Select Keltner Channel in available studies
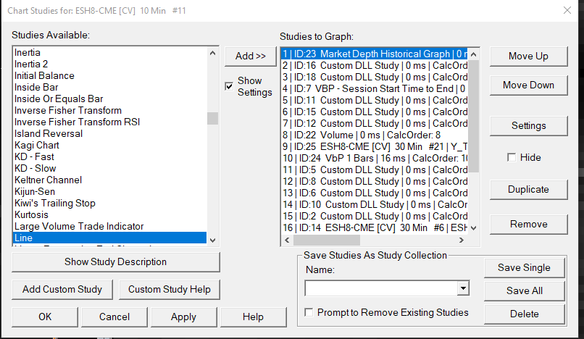 click(x=48, y=180)
